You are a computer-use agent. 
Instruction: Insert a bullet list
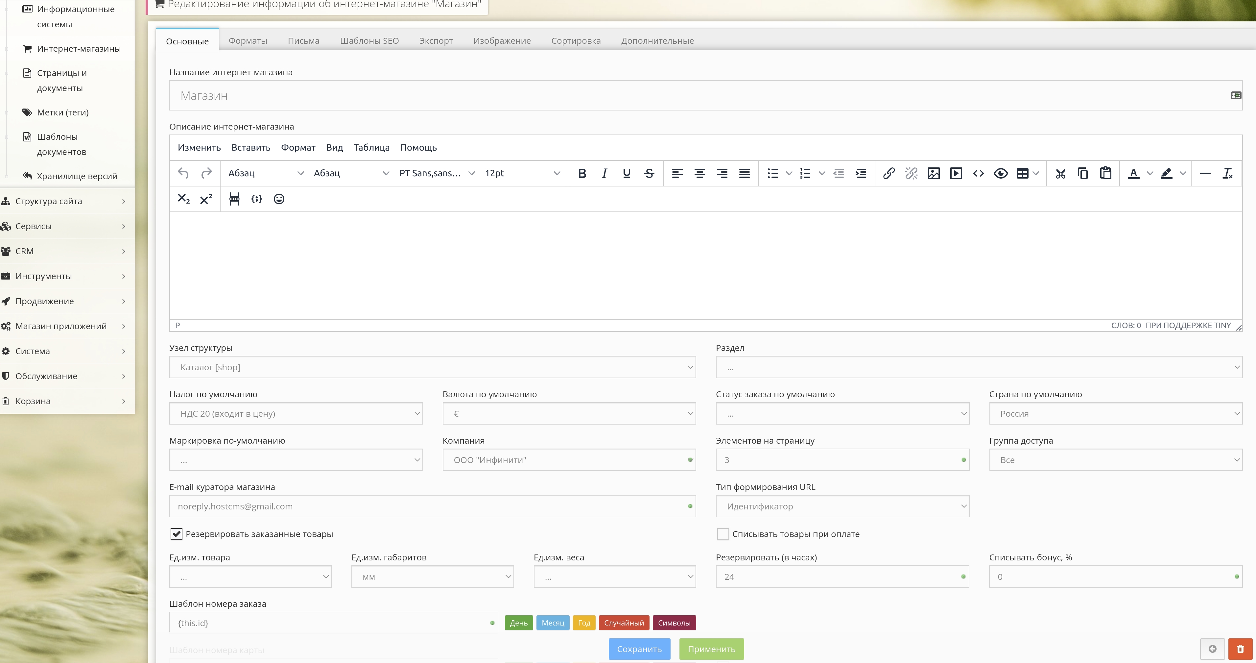(x=773, y=173)
